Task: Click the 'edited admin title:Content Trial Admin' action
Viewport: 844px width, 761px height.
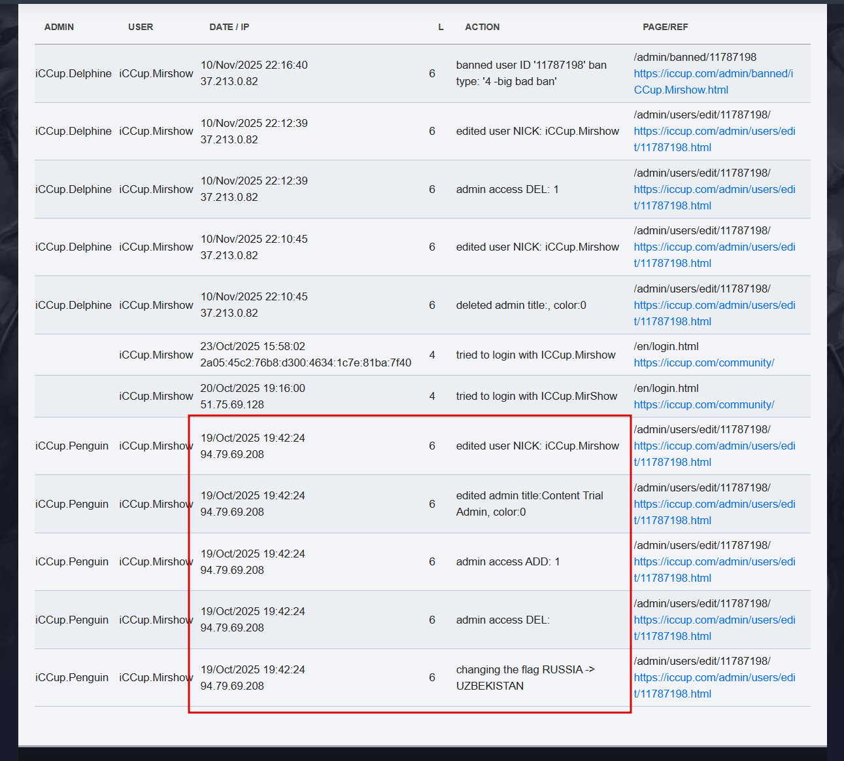Action: (x=530, y=504)
